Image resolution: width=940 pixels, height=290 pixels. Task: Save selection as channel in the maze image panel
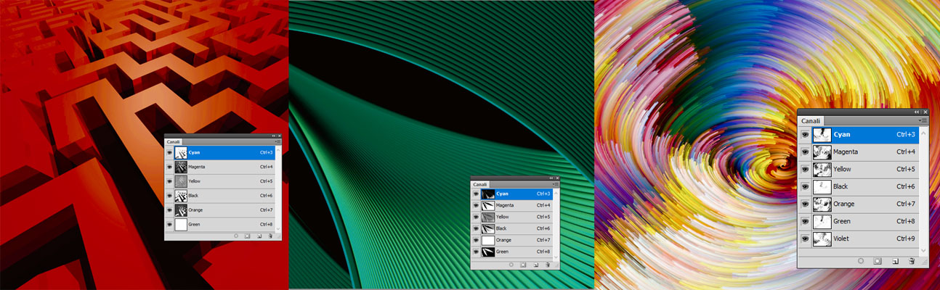247,236
